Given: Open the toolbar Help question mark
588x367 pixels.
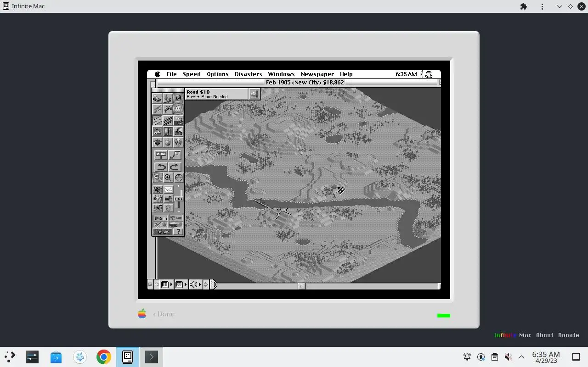Looking at the screenshot, I should 178,232.
